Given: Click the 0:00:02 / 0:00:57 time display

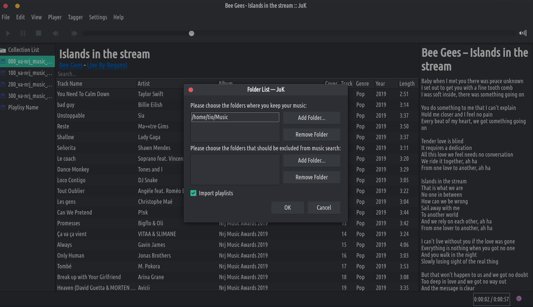Looking at the screenshot, I should [x=491, y=299].
